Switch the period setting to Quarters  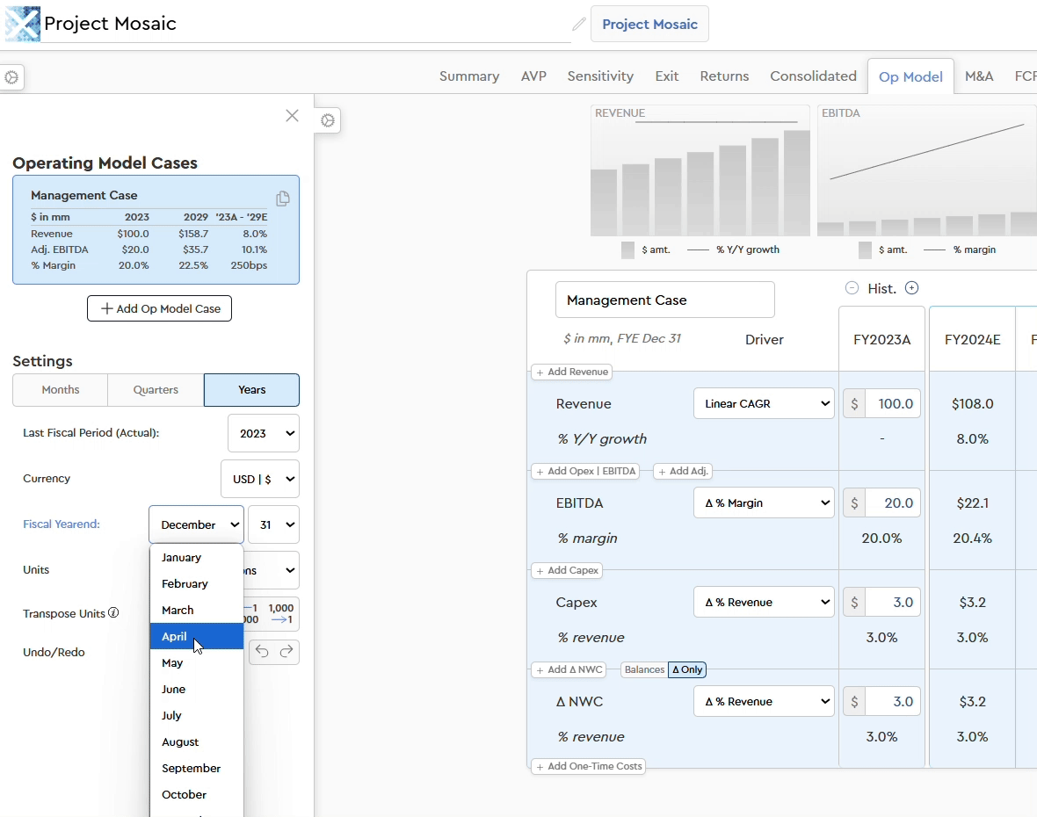tap(156, 390)
